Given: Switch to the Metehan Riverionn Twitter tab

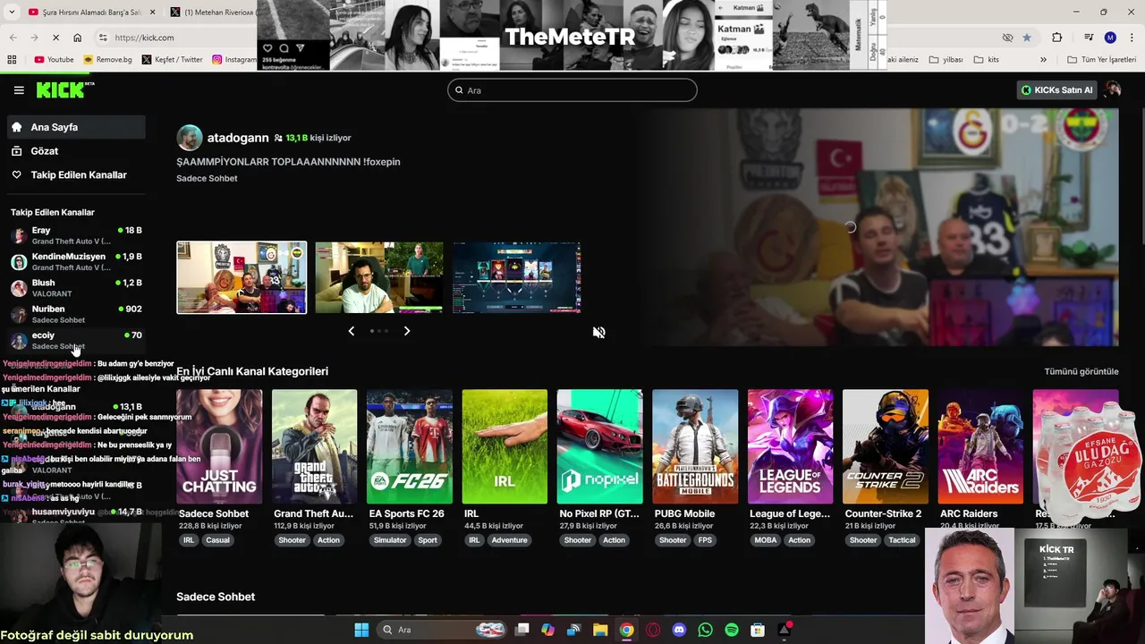Looking at the screenshot, I should coord(213,13).
